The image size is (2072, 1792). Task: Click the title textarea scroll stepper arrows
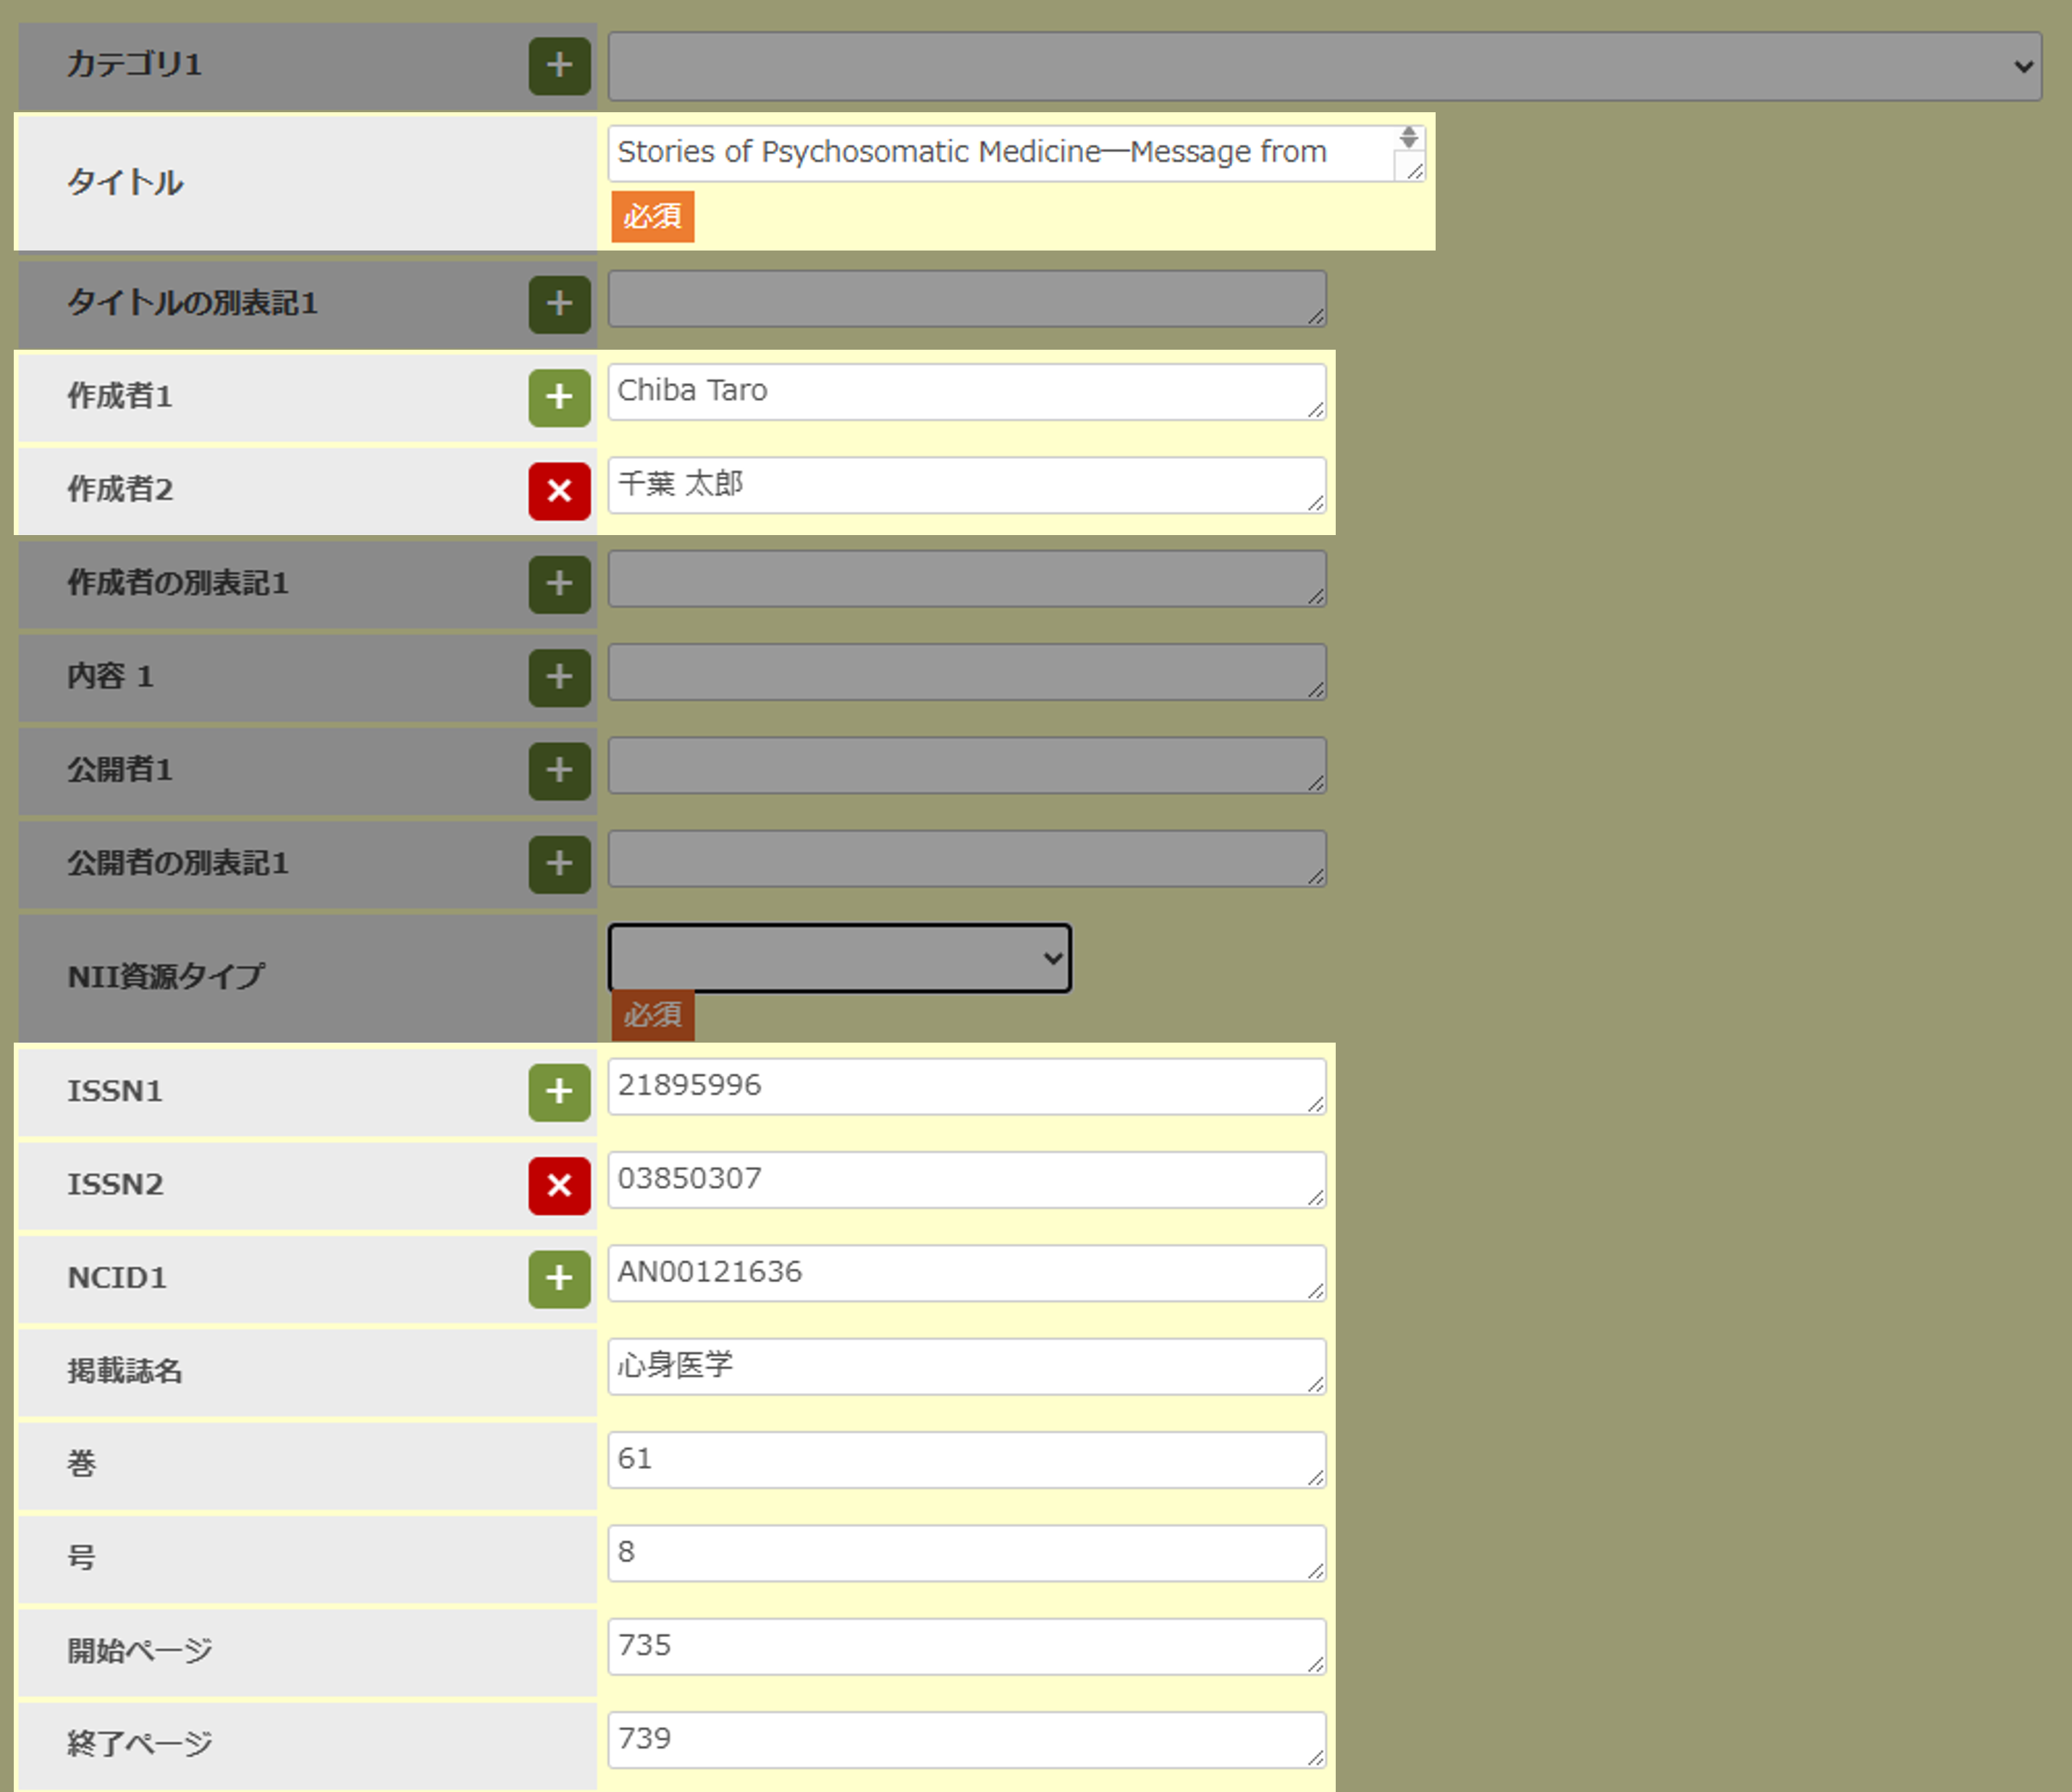pyautogui.click(x=1408, y=137)
